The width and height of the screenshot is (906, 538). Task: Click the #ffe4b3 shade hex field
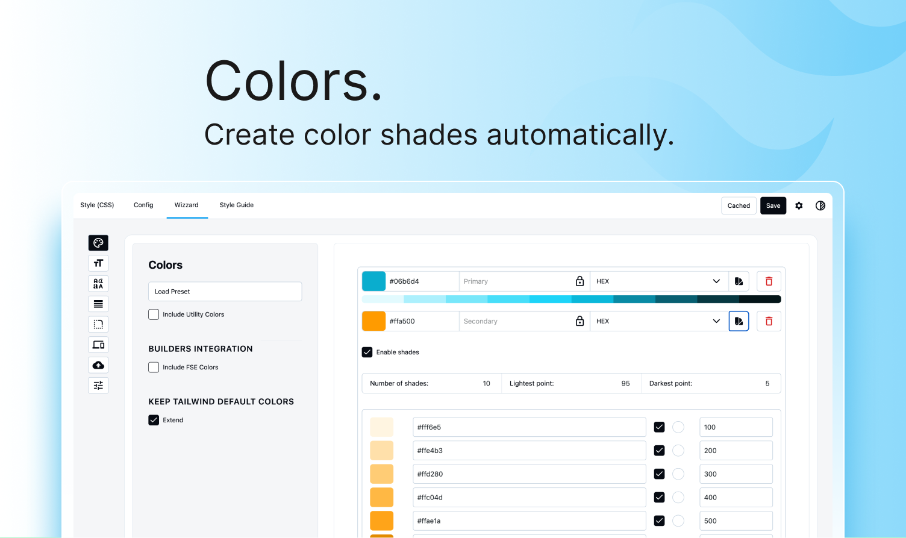click(x=530, y=451)
